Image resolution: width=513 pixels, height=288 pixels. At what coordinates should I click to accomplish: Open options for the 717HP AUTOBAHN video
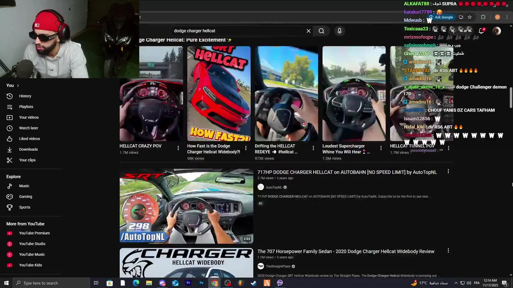click(448, 171)
